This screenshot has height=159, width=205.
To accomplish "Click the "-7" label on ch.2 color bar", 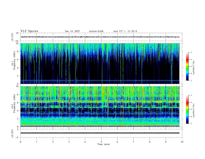I will point(191,124).
